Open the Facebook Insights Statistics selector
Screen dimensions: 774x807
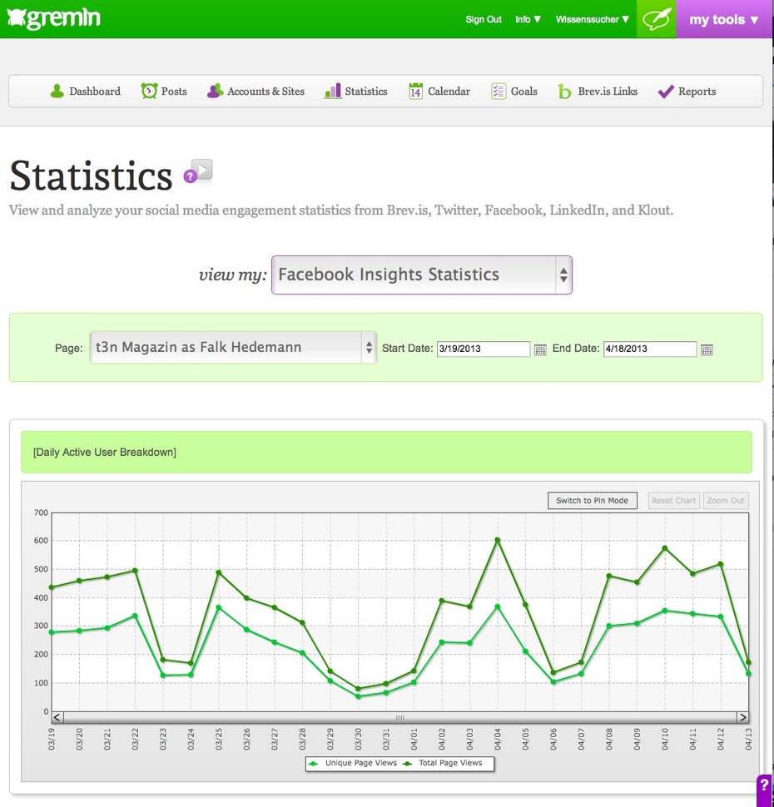tap(422, 275)
